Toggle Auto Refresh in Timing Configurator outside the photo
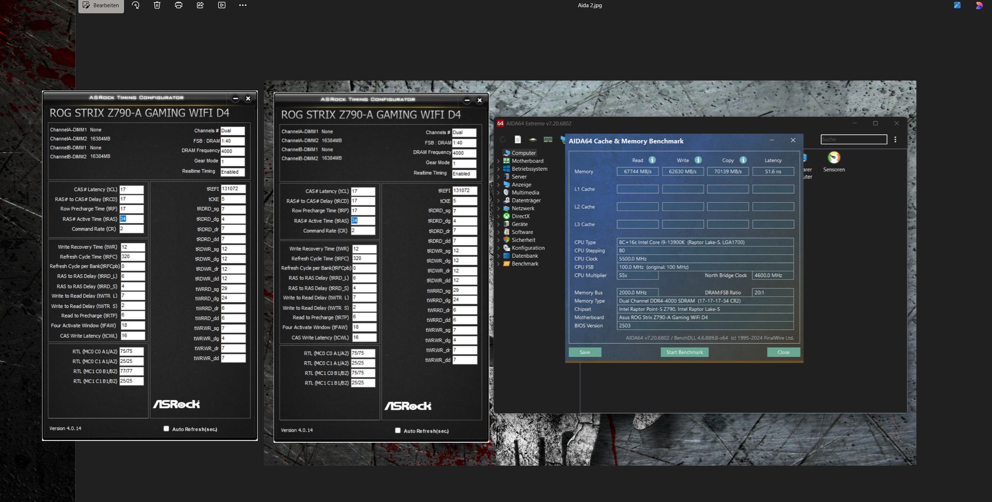 click(166, 428)
